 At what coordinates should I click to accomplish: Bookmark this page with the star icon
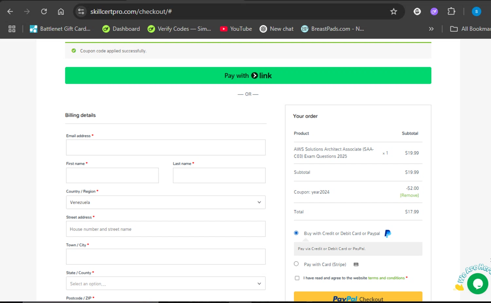click(x=393, y=11)
